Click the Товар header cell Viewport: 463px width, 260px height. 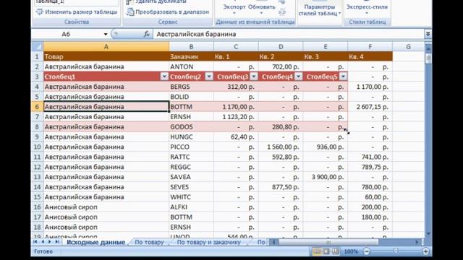(106, 56)
